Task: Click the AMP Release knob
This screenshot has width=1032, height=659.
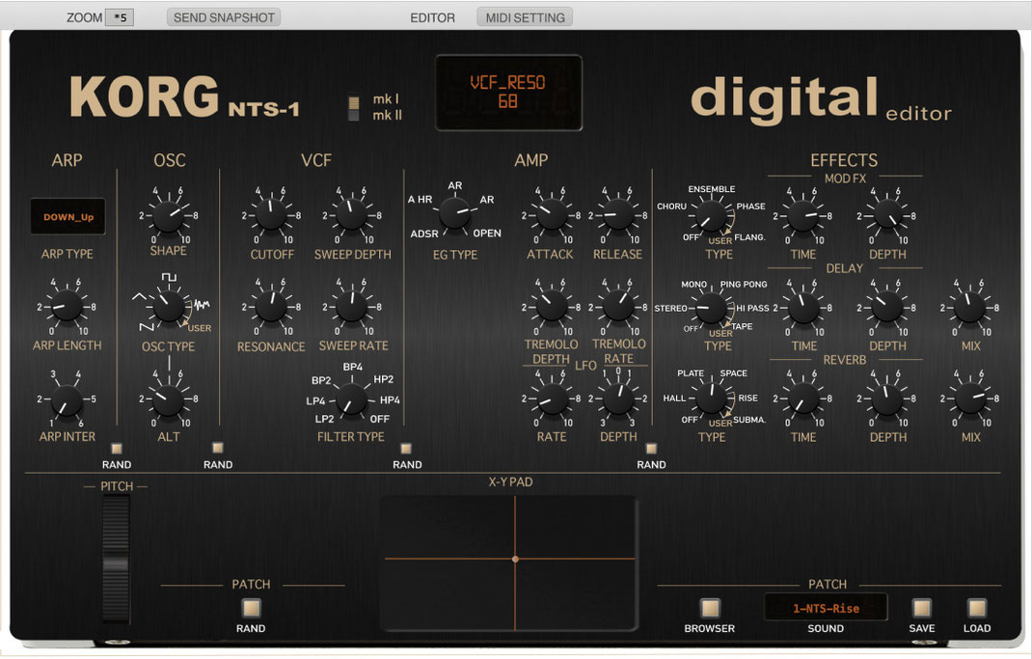Action: [618, 215]
